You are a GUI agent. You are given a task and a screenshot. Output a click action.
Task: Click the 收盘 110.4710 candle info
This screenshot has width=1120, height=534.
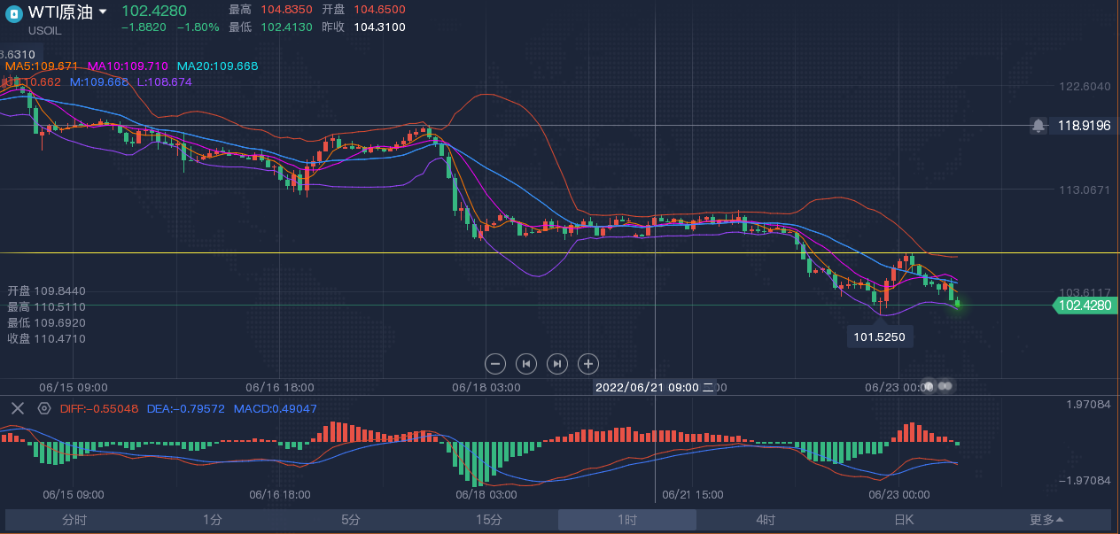coord(47,339)
